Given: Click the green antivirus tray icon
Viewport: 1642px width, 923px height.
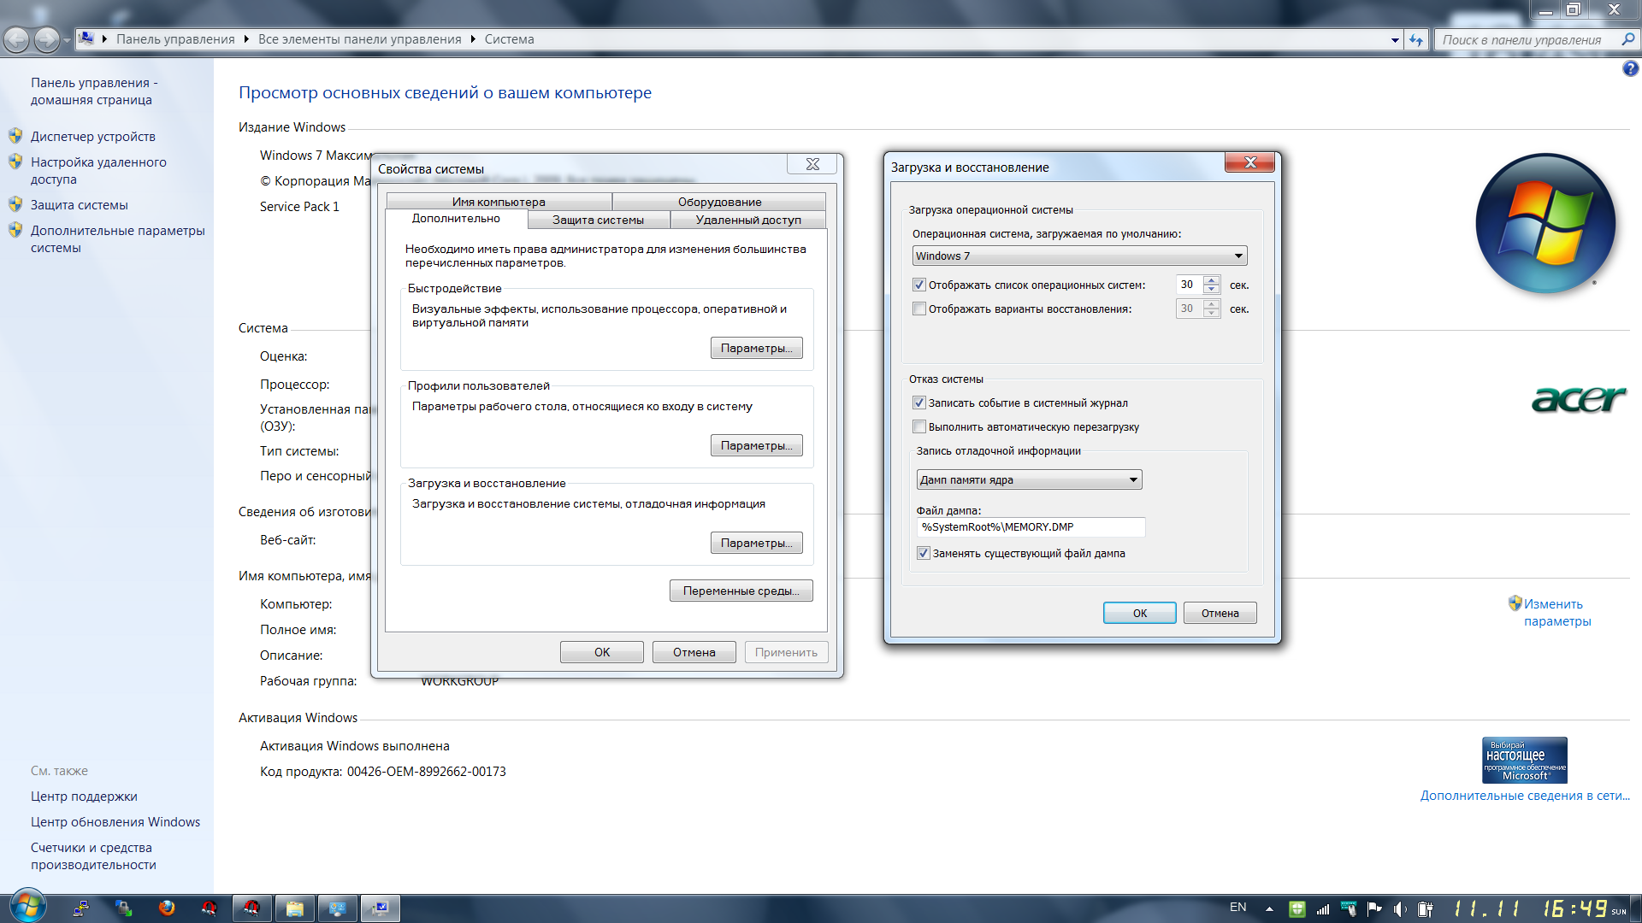Looking at the screenshot, I should [x=1297, y=908].
